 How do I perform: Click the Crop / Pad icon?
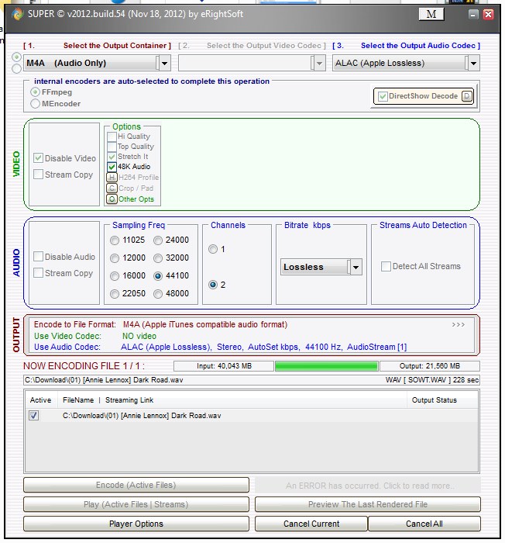[112, 188]
